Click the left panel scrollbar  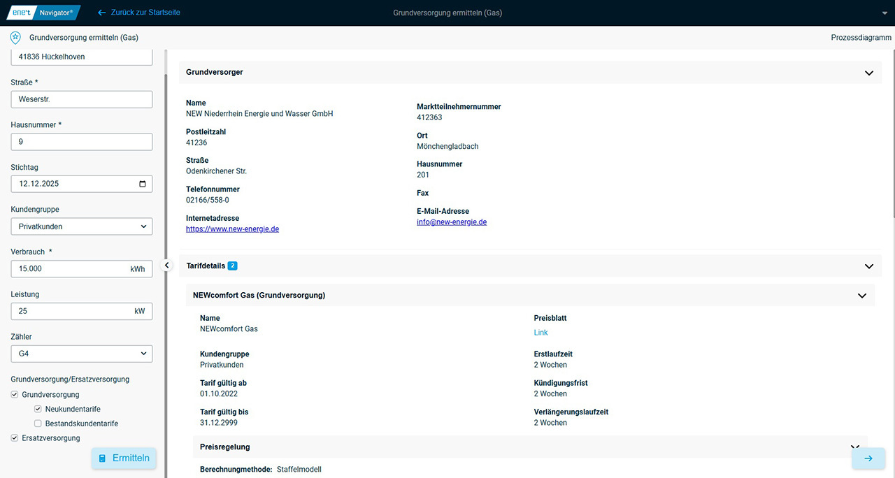coord(165,210)
